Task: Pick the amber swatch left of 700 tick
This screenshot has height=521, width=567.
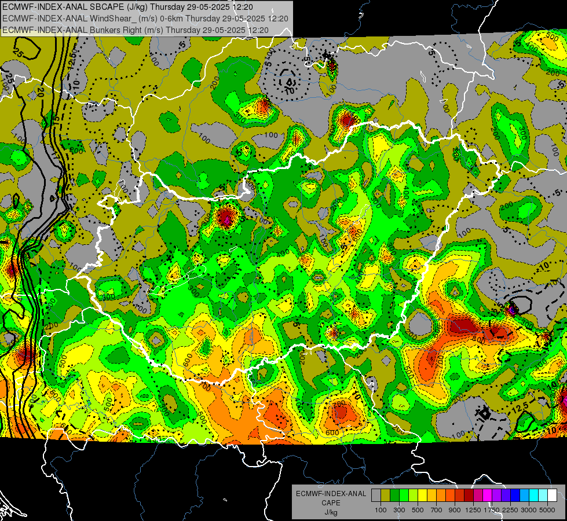Action: (431, 496)
